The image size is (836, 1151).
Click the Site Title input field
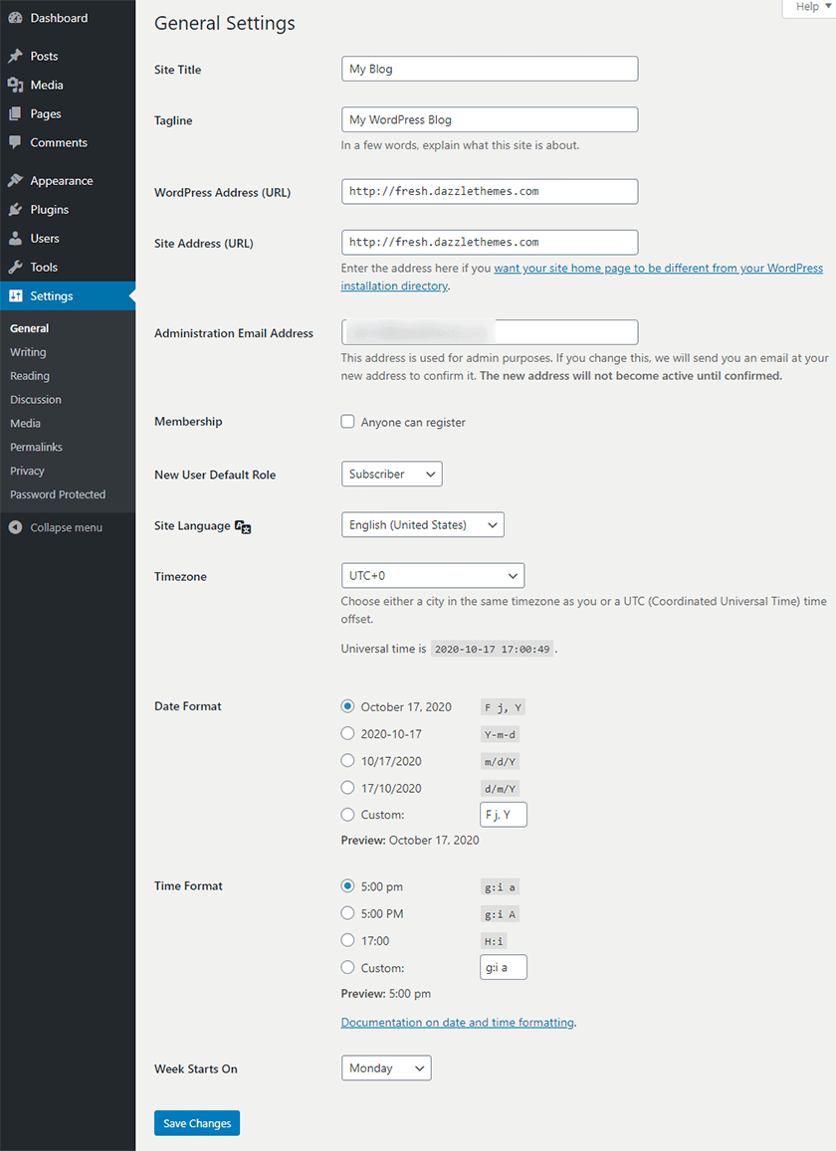tap(490, 69)
